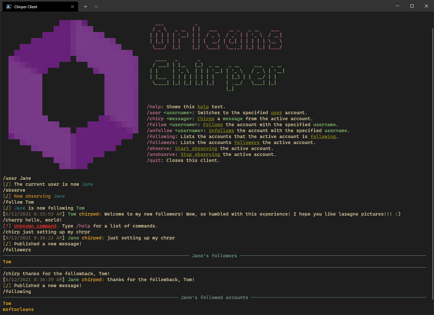The width and height of the screenshot is (434, 315).
Task: Click the red 'Unknown command' text
Action: 35,226
